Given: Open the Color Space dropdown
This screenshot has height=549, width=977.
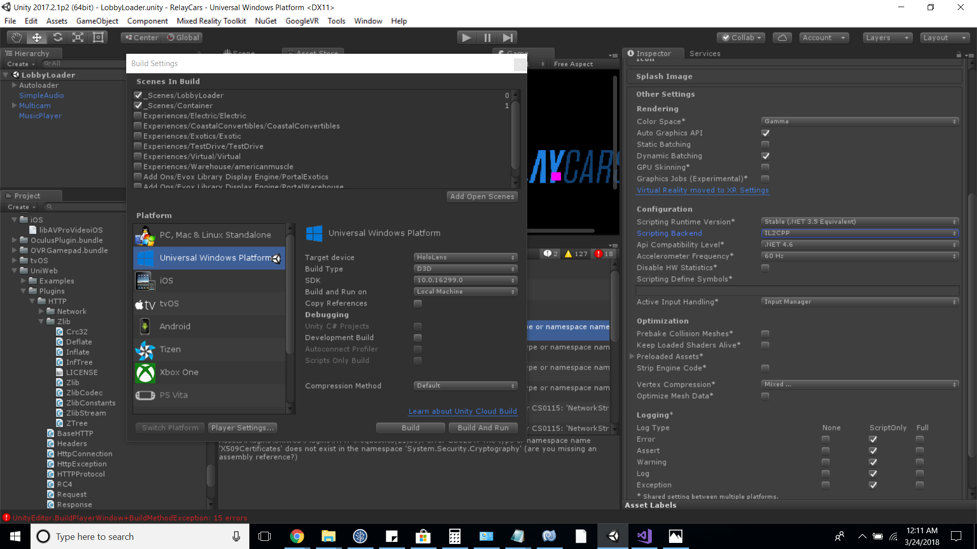Looking at the screenshot, I should [859, 121].
